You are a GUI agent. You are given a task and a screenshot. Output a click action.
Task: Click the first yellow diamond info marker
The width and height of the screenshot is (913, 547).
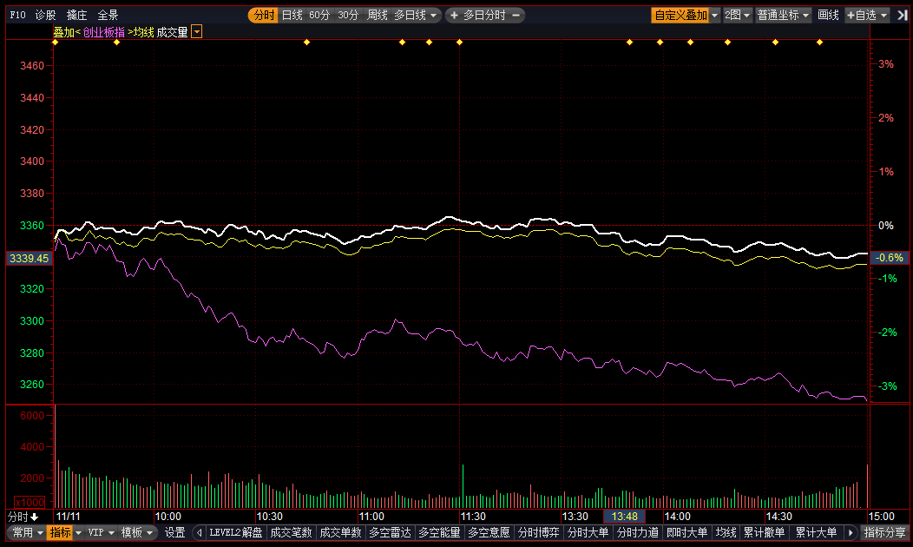pos(56,42)
